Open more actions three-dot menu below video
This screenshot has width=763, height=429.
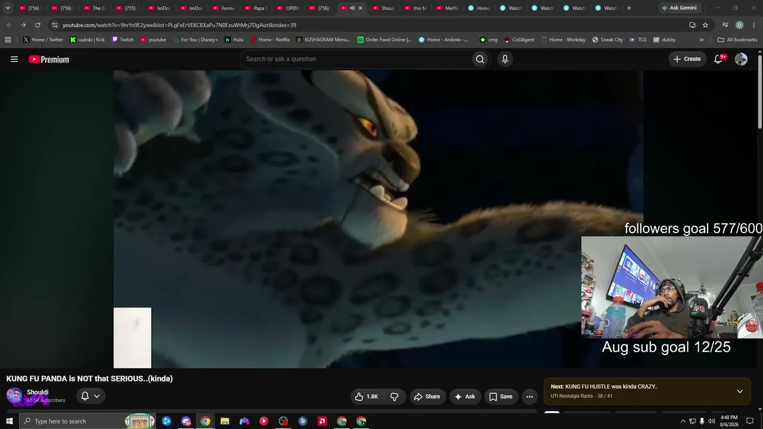[529, 397]
